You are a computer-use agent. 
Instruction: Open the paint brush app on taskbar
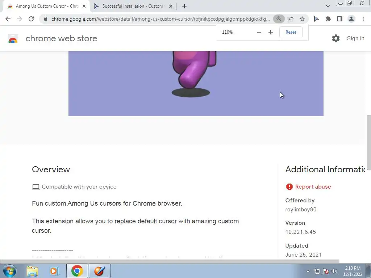click(x=99, y=271)
